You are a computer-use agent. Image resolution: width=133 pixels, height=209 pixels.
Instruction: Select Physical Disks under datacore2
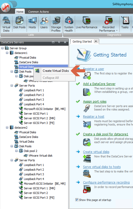click(27, 132)
